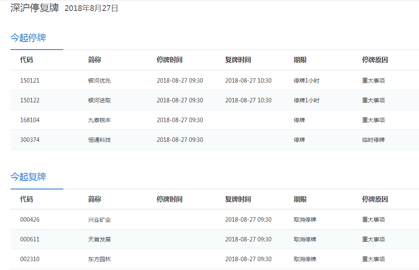Click stock name 银河优先
419x270 pixels.
tap(100, 81)
